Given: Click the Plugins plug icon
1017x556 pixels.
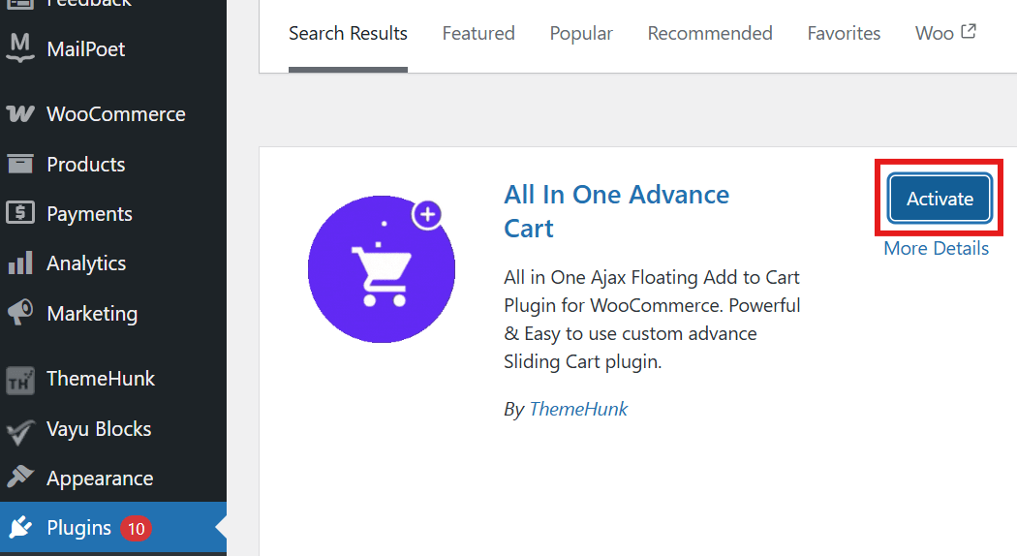Looking at the screenshot, I should tap(20, 528).
